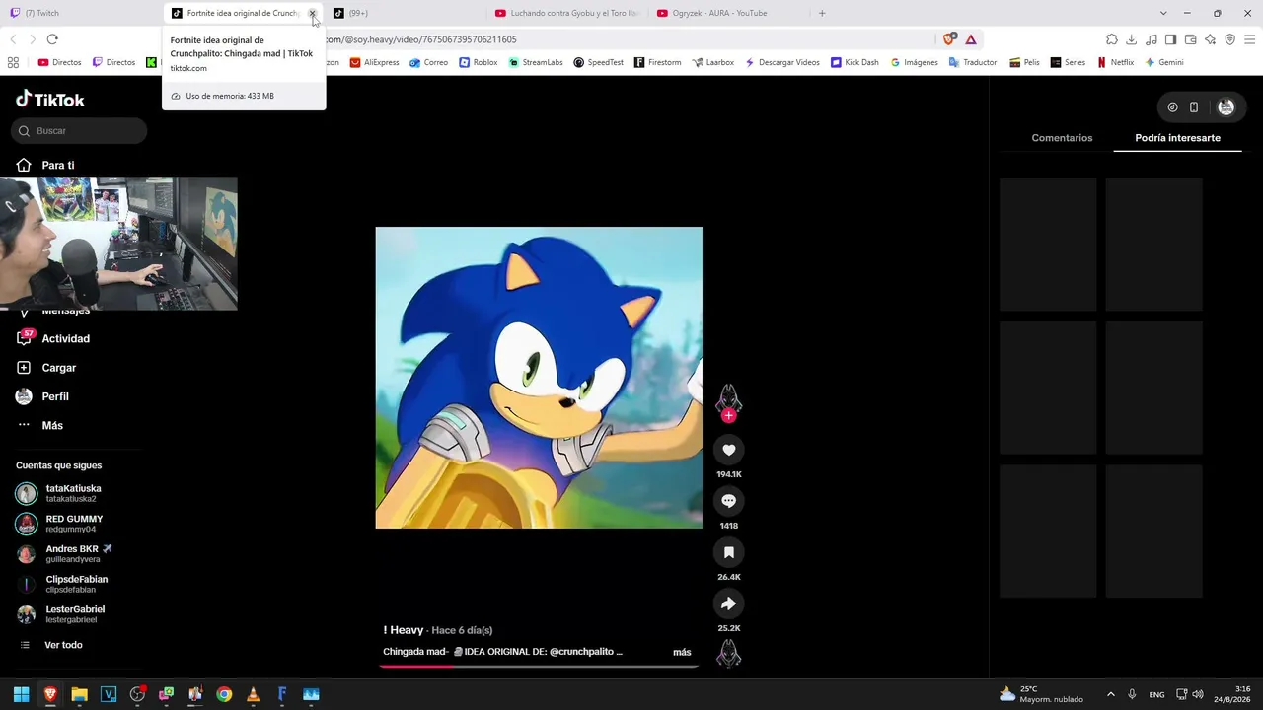Open the Leo AI sparkle icon
1263x710 pixels.
(1210, 39)
